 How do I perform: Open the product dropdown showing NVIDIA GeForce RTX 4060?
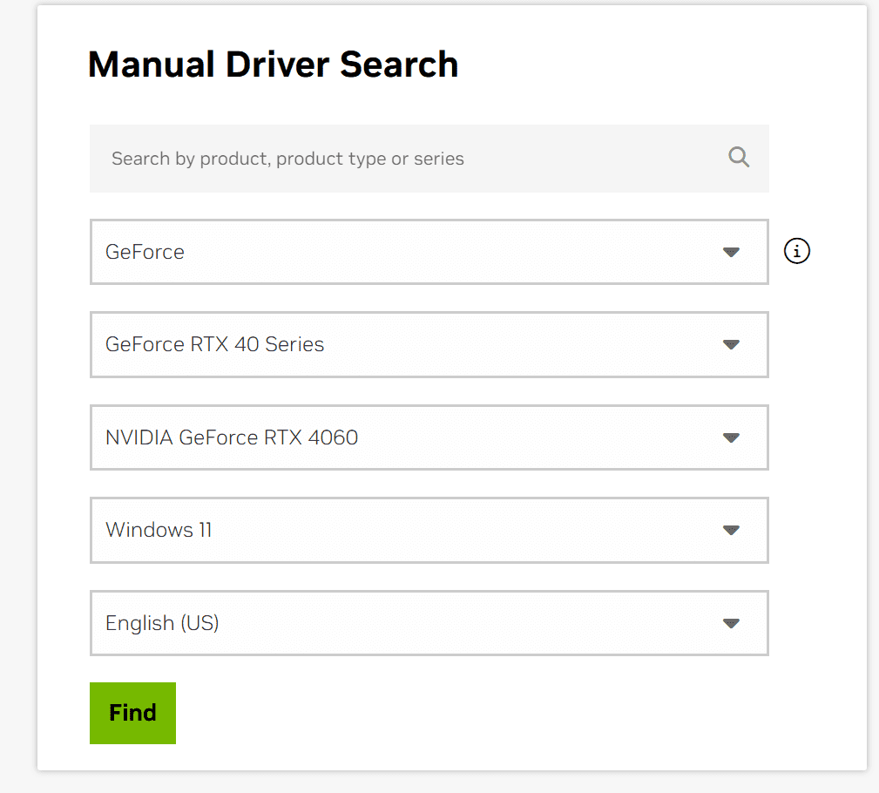point(429,437)
